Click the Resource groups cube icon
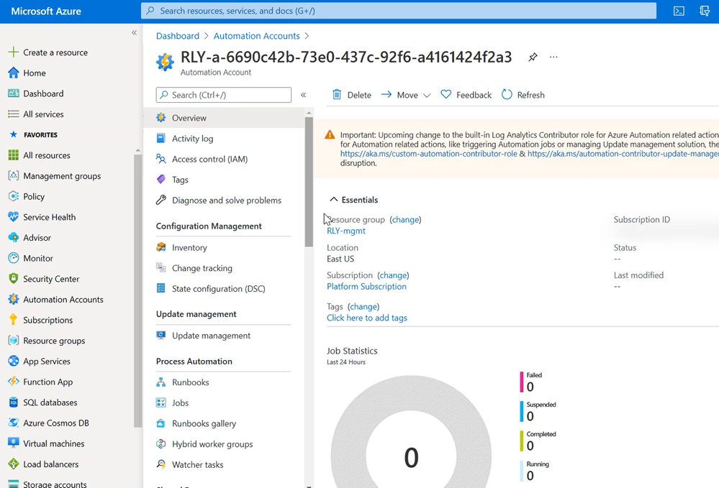This screenshot has width=719, height=488. 13,341
